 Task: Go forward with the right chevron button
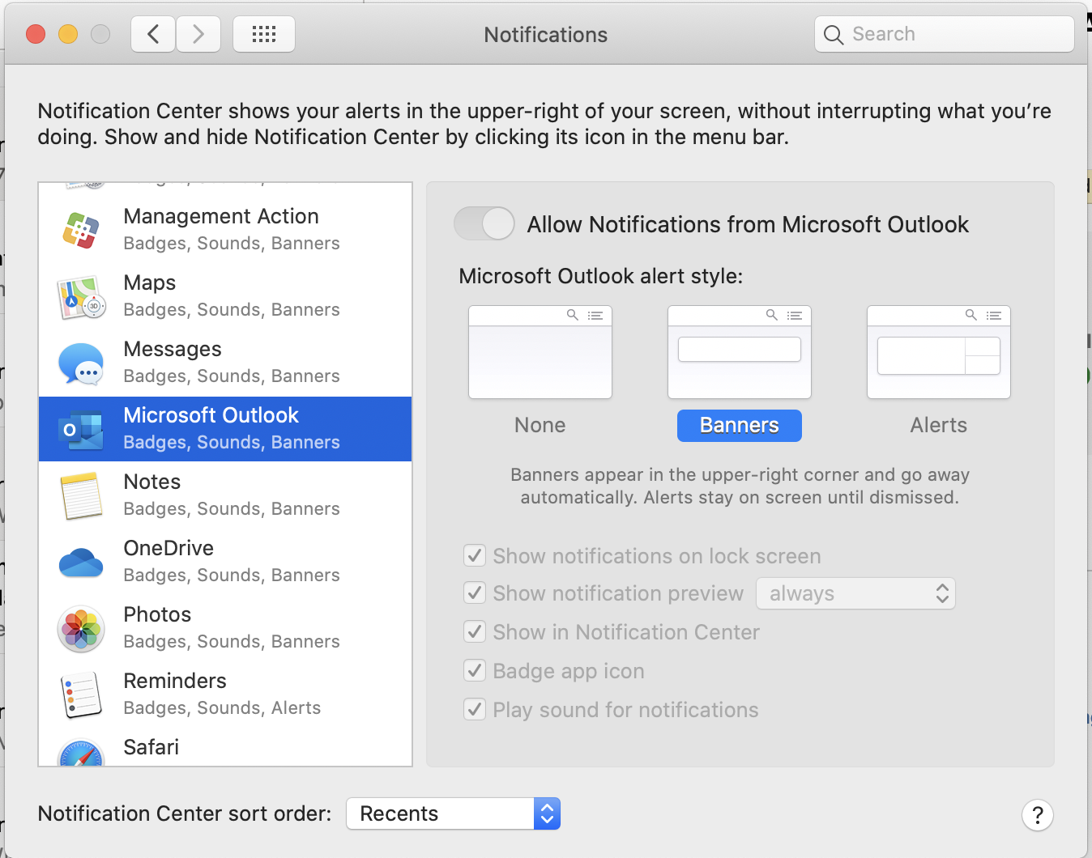pyautogui.click(x=198, y=34)
